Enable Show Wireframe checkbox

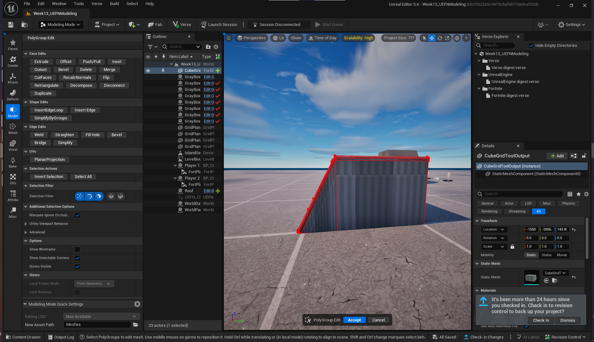(77, 250)
